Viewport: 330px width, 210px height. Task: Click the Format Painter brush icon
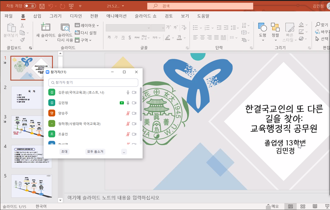point(23,40)
